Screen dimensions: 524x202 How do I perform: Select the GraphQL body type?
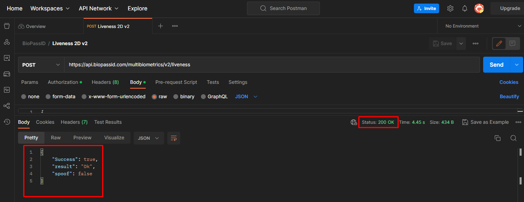[x=214, y=97]
